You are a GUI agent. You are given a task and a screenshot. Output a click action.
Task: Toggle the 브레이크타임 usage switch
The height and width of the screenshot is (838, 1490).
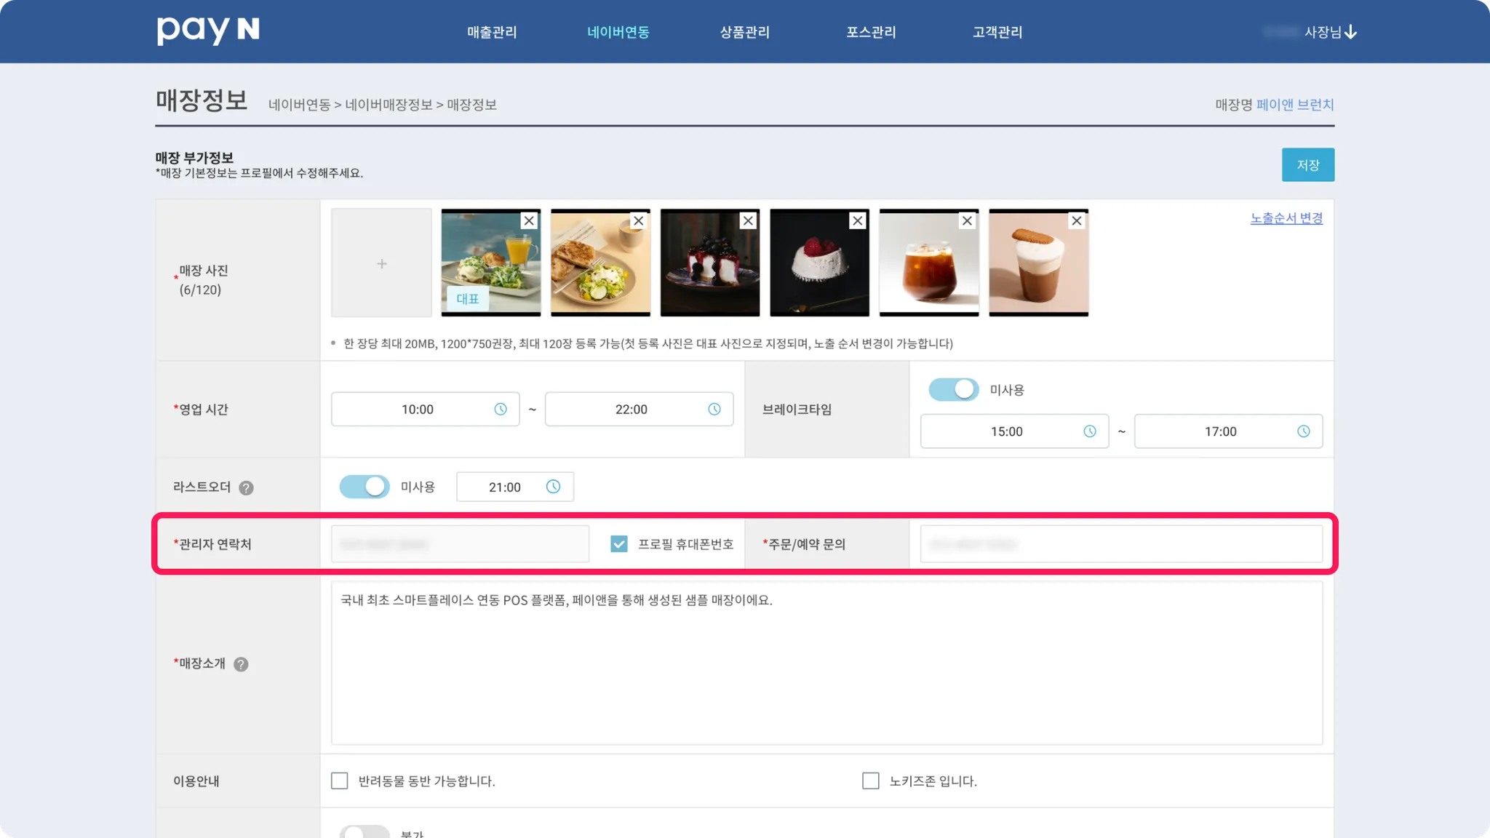pyautogui.click(x=954, y=389)
